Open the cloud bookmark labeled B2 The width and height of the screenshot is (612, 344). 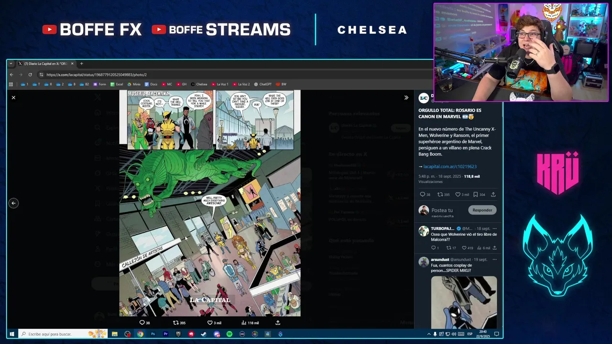click(x=84, y=84)
